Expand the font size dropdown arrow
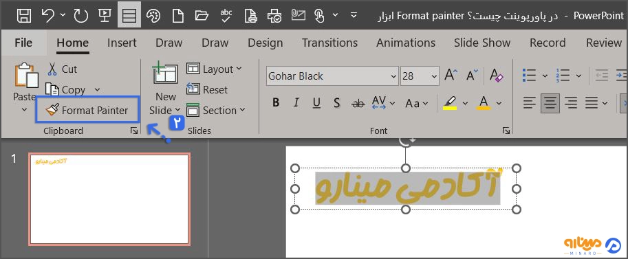This screenshot has width=628, height=259. 434,76
